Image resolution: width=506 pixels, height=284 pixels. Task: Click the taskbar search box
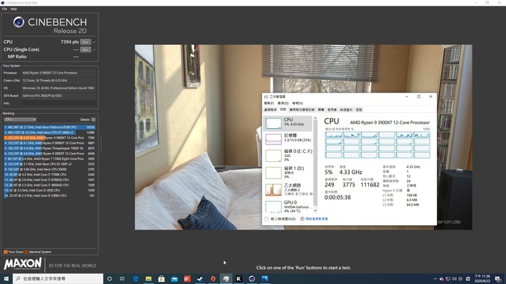pos(58,278)
